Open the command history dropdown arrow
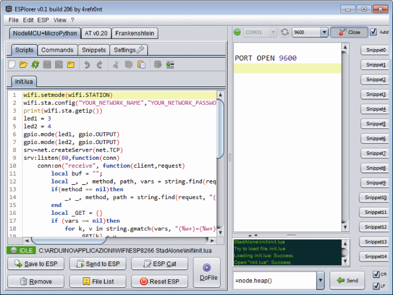This screenshot has width=393, height=295. (x=320, y=280)
